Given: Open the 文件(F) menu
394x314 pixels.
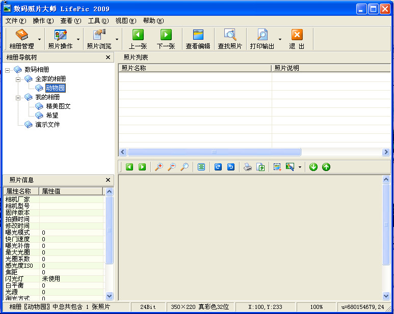Looking at the screenshot, I should (16, 21).
